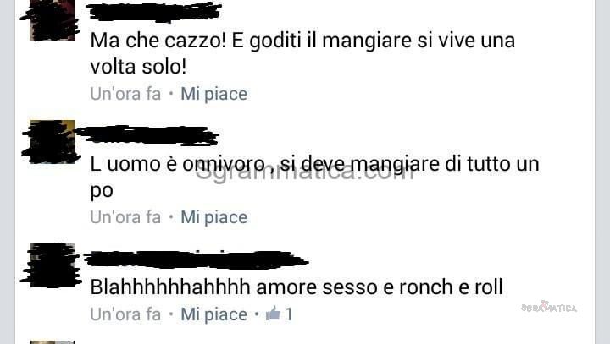
Task: Open the blacked-out author name above "L uomo è onnivoro"
Action: point(147,136)
